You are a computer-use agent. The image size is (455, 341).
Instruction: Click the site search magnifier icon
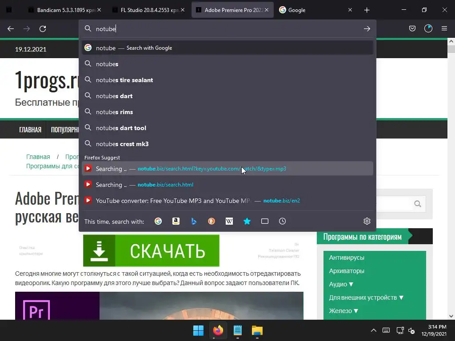[418, 204]
